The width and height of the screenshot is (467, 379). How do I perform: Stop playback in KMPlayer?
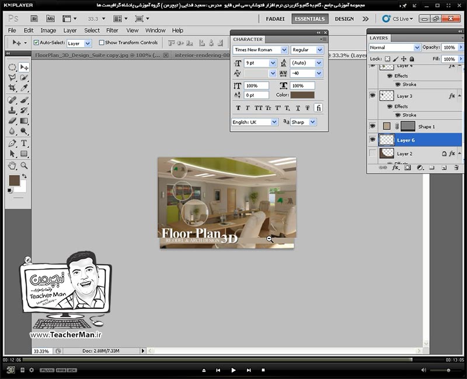[x=263, y=370]
